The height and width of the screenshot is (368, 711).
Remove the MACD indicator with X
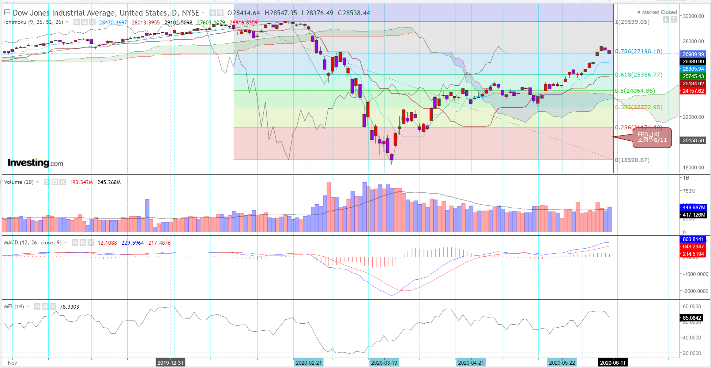(x=91, y=243)
